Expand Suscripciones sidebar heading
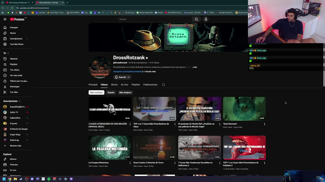 [12, 101]
